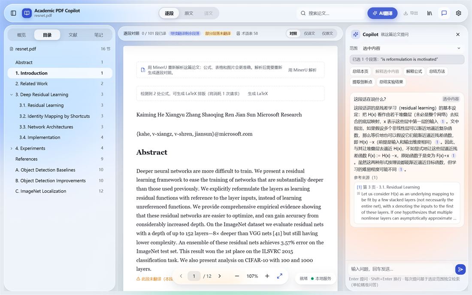Click the 本地服务 status indicator
Image resolution: width=472 pixels, height=295 pixels.
pyautogui.click(x=321, y=278)
